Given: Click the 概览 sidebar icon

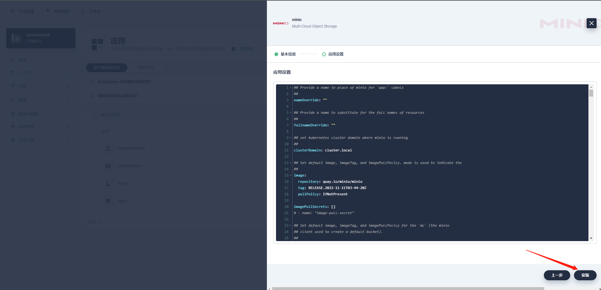Looking at the screenshot, I should 13,60.
